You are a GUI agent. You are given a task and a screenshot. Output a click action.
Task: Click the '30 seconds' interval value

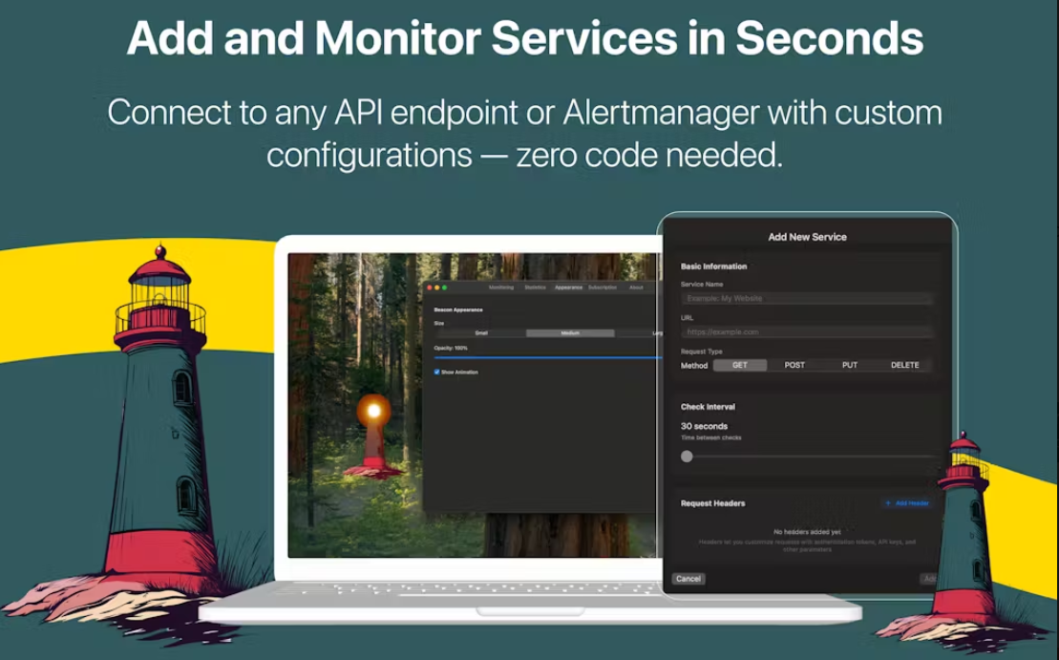pyautogui.click(x=704, y=426)
